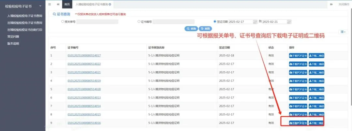Screen dimensions: 352x131
Task: Click the 查询 search button
Action: coord(191,29)
